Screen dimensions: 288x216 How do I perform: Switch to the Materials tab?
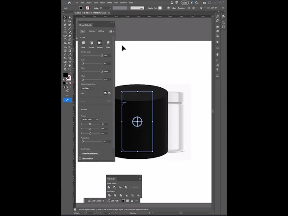92,31
